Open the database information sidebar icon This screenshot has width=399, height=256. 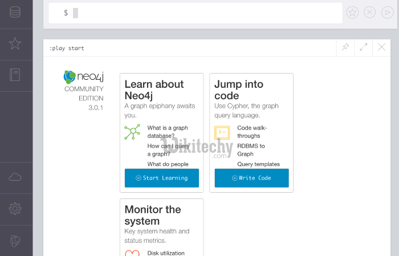pos(15,11)
